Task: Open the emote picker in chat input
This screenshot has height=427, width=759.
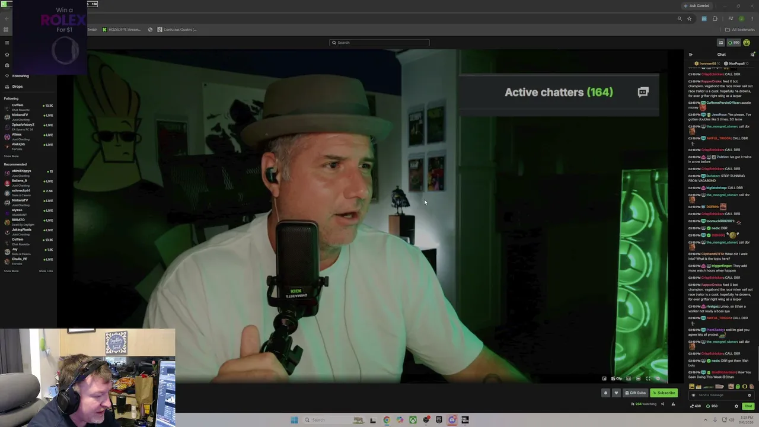Action: pyautogui.click(x=750, y=395)
